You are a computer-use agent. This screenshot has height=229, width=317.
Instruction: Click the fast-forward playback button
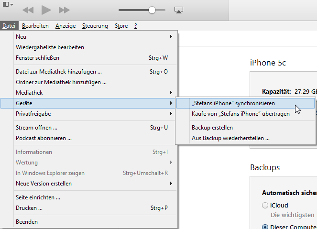coord(64,10)
